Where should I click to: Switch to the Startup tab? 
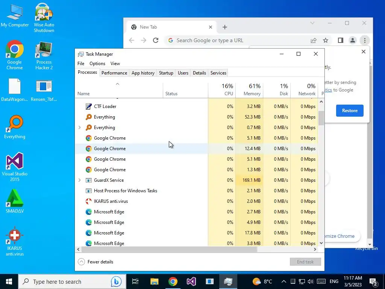tap(166, 73)
